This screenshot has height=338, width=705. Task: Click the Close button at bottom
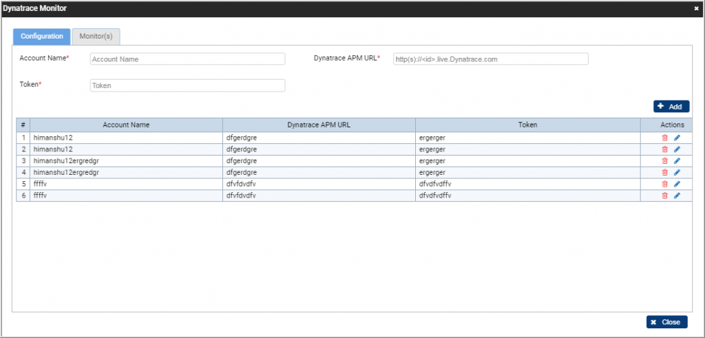[x=666, y=322]
